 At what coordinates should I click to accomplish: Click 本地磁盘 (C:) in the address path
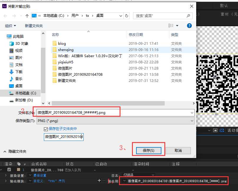coord(54,16)
